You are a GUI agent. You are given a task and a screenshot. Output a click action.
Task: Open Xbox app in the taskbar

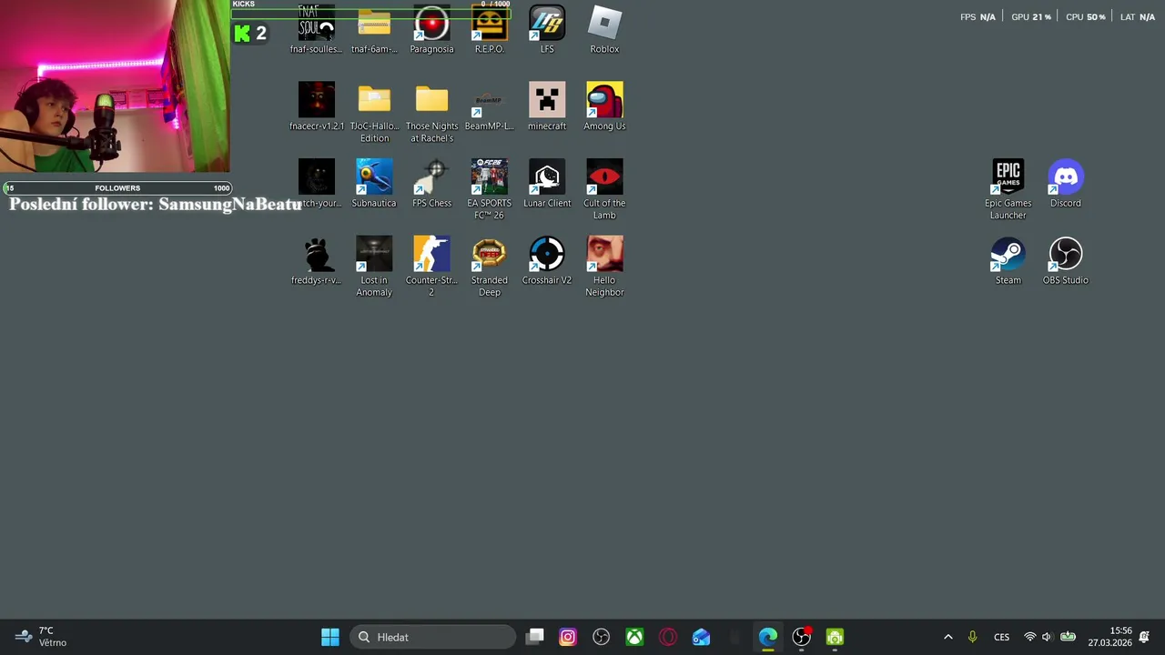pos(634,637)
